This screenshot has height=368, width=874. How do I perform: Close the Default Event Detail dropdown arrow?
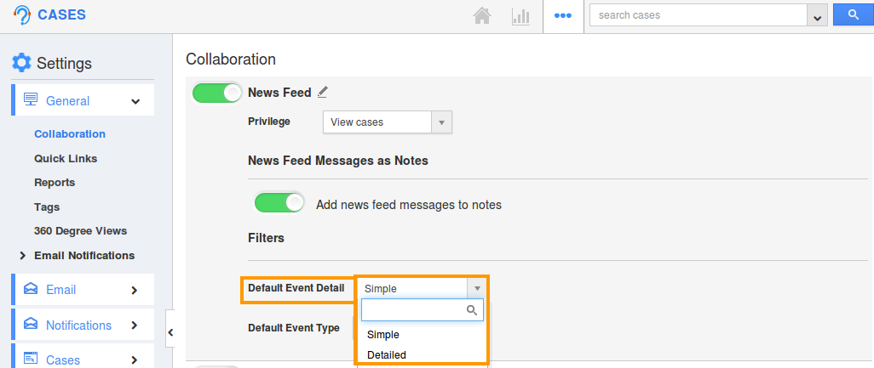[477, 288]
